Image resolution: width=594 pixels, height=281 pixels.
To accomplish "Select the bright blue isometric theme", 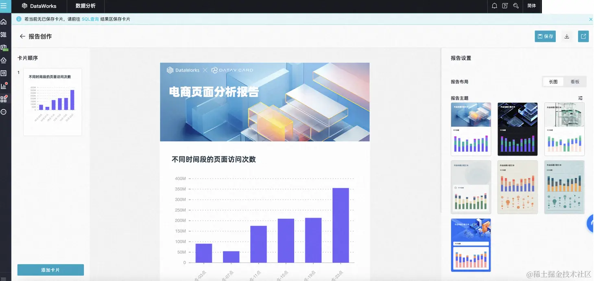I will [471, 245].
